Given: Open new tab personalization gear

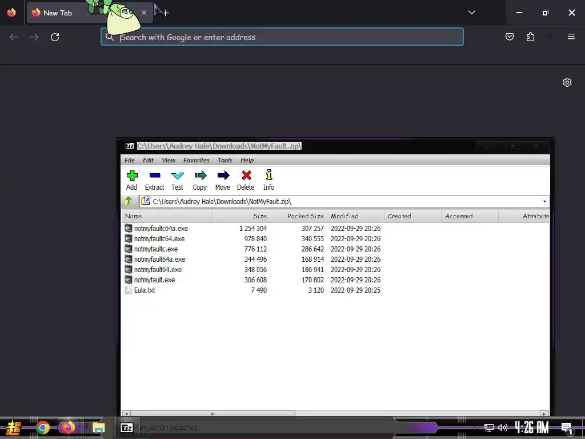Looking at the screenshot, I should coord(567,82).
